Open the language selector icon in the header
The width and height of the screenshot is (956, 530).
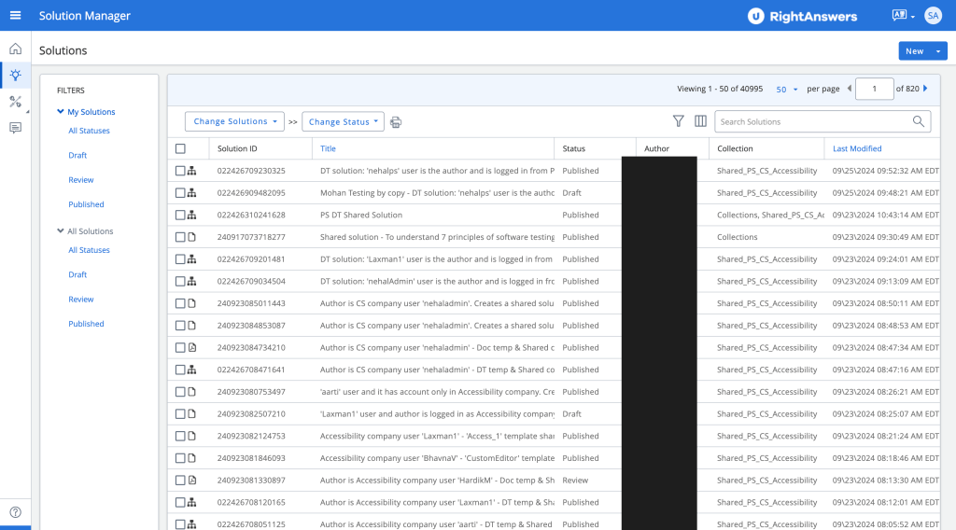[903, 16]
